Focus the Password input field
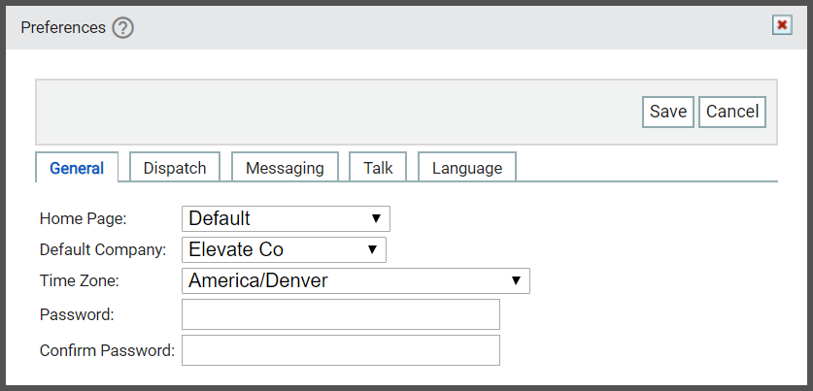 (341, 314)
